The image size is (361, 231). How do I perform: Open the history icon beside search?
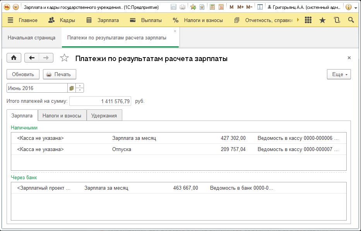point(337,20)
